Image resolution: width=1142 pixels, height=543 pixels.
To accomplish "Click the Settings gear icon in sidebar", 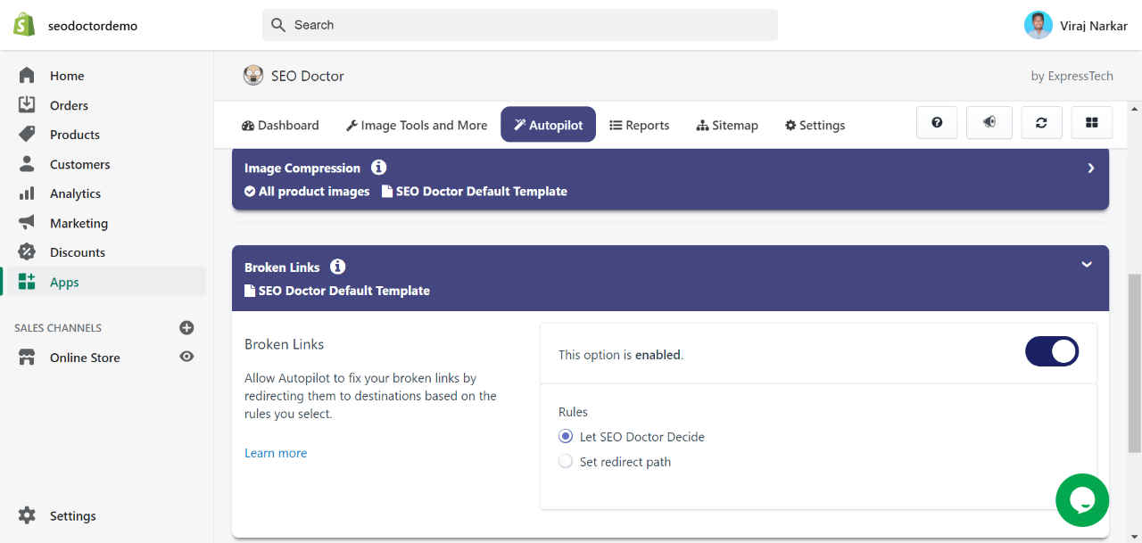I will pyautogui.click(x=27, y=515).
